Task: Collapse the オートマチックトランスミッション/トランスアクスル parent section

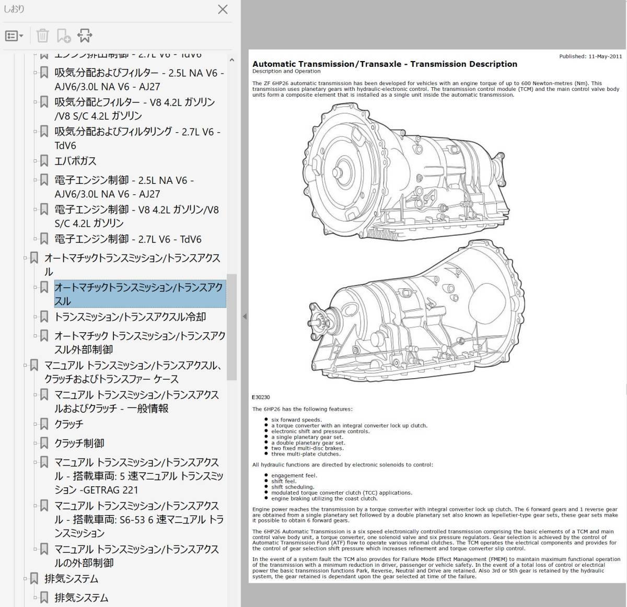Action: (x=25, y=258)
